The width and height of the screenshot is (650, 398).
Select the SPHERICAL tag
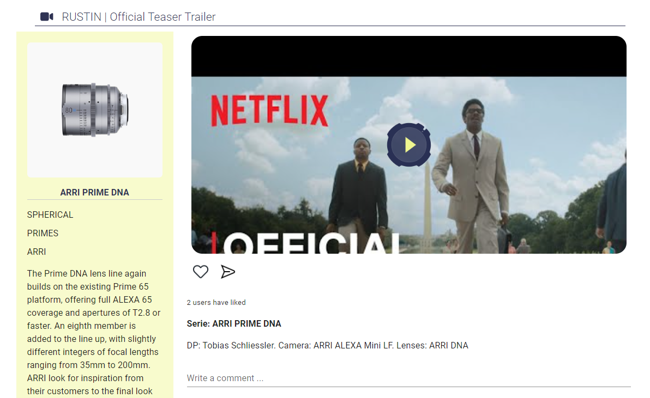[50, 215]
